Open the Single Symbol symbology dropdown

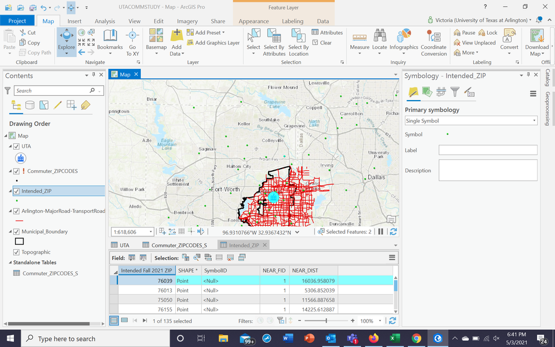(x=470, y=121)
